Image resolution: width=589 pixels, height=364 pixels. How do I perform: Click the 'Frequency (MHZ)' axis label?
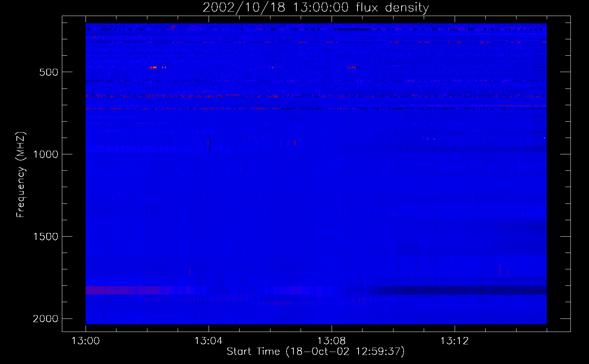coord(21,175)
